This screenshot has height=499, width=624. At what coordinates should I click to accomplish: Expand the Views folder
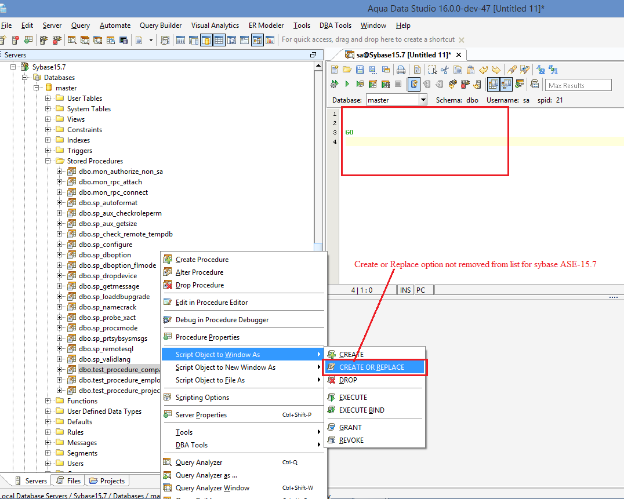48,119
